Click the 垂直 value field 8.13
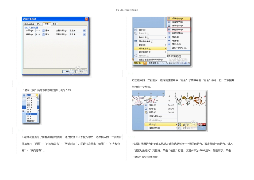Image resolution: width=254 pixels, height=180 pixels. click(39, 34)
